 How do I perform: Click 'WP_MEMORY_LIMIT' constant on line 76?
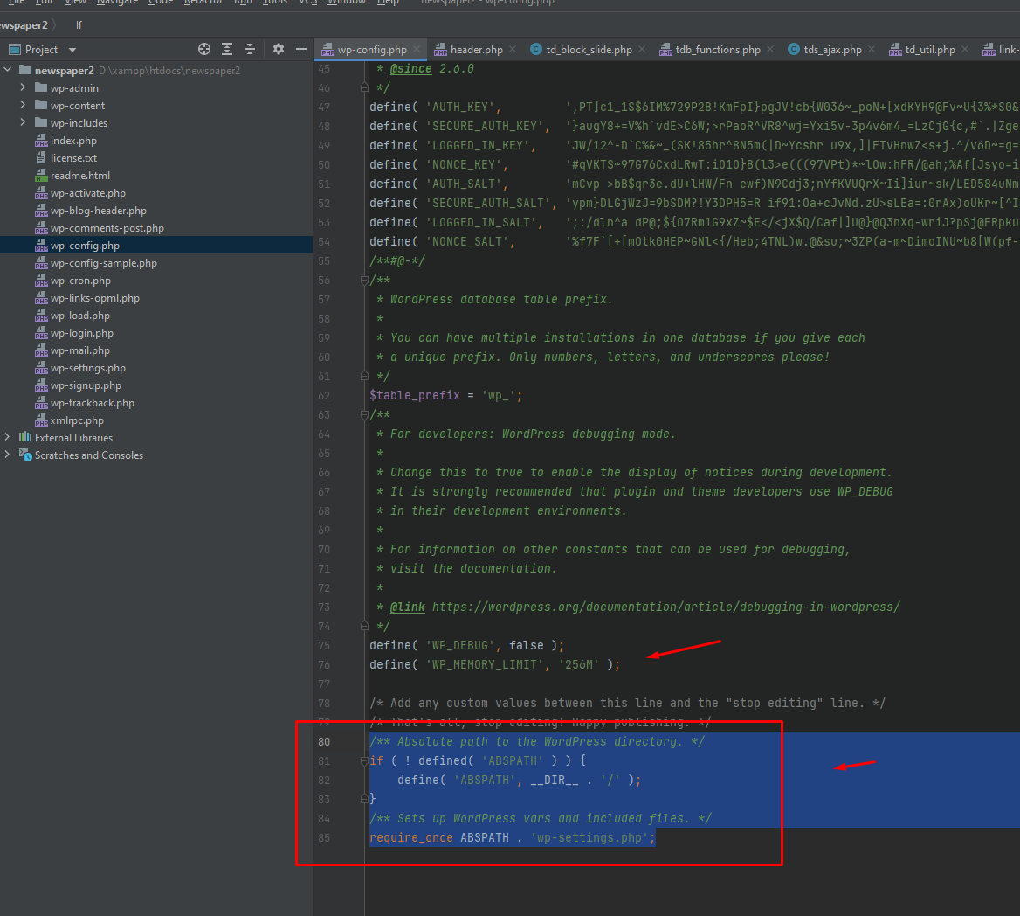pyautogui.click(x=485, y=664)
